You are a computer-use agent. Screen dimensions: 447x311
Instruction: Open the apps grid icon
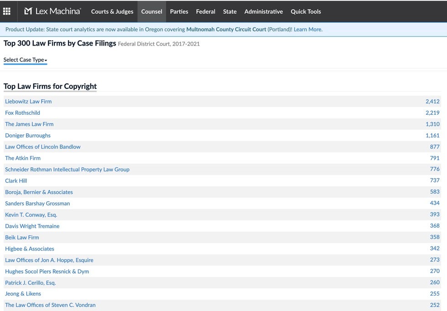pyautogui.click(x=6, y=11)
